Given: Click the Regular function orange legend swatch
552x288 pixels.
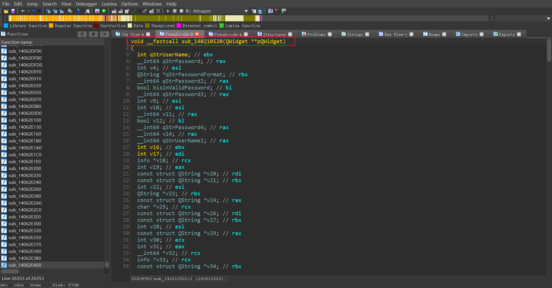Looking at the screenshot, I should coord(51,26).
